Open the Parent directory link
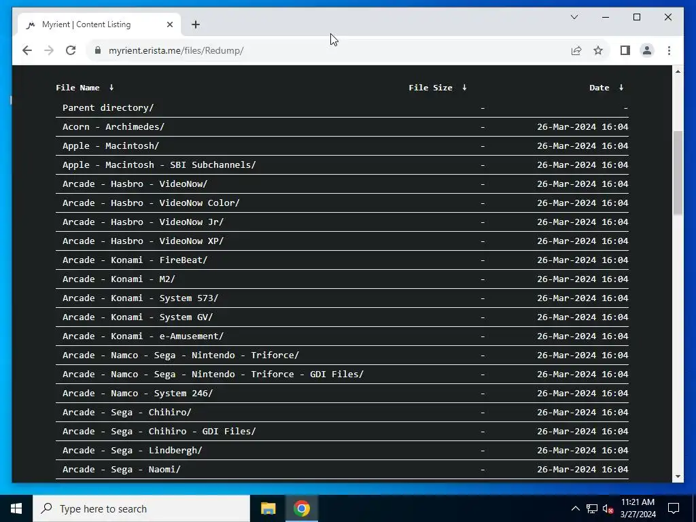The width and height of the screenshot is (696, 522). click(x=108, y=108)
